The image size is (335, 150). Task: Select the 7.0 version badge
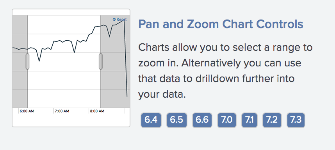tap(227, 120)
